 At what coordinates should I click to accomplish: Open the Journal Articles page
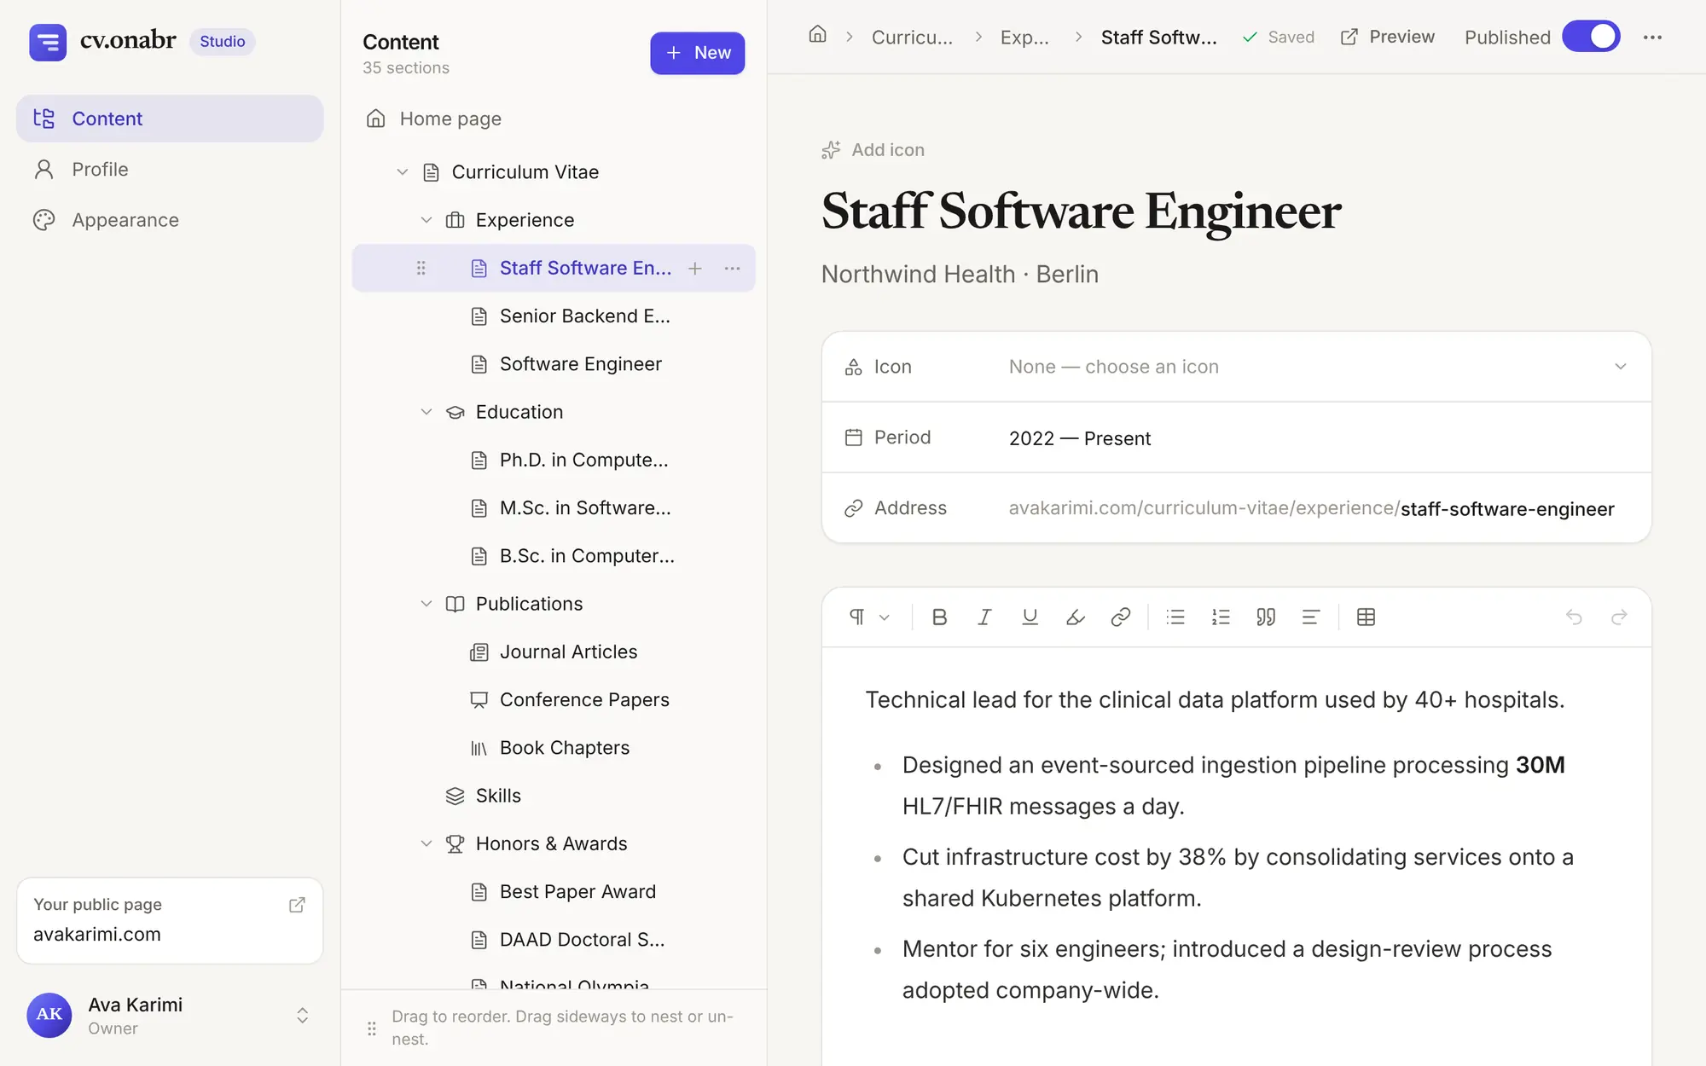pos(554,652)
